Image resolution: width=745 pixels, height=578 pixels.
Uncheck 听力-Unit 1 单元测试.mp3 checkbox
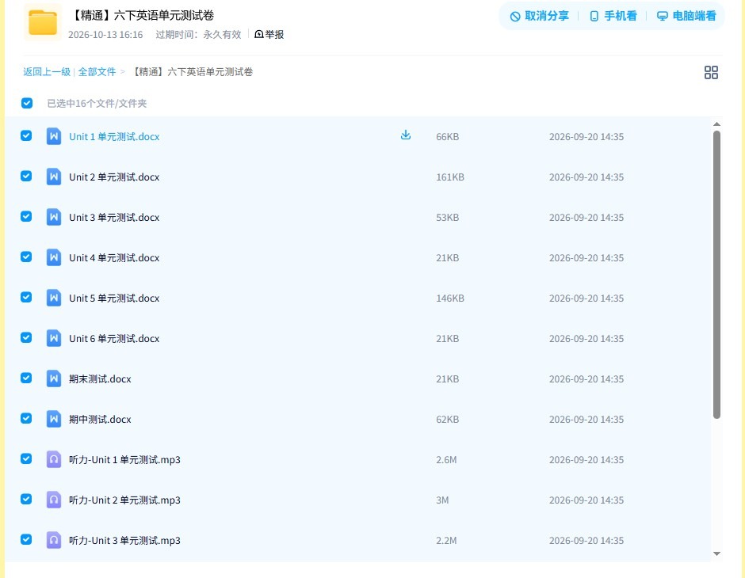26,458
